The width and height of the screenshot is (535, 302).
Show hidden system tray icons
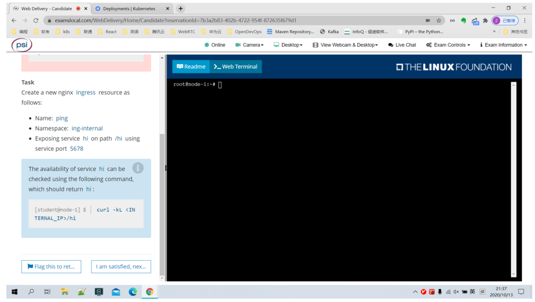[415, 292]
